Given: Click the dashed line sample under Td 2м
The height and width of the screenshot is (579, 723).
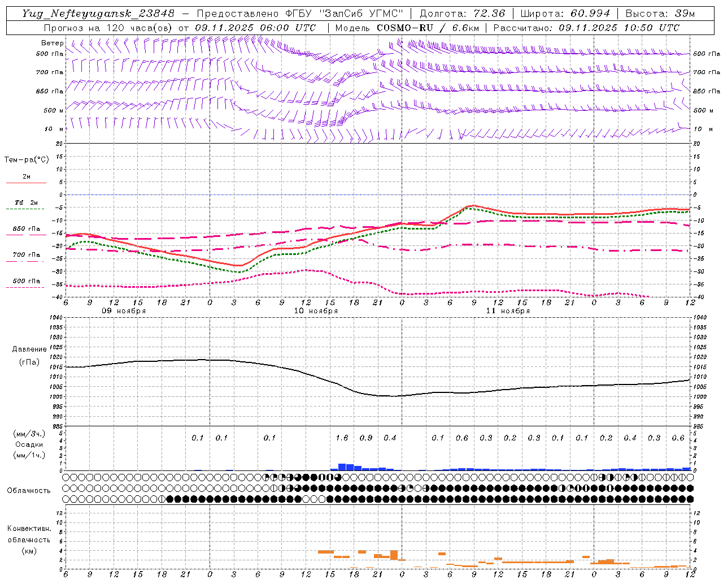Looking at the screenshot, I should point(25,209).
